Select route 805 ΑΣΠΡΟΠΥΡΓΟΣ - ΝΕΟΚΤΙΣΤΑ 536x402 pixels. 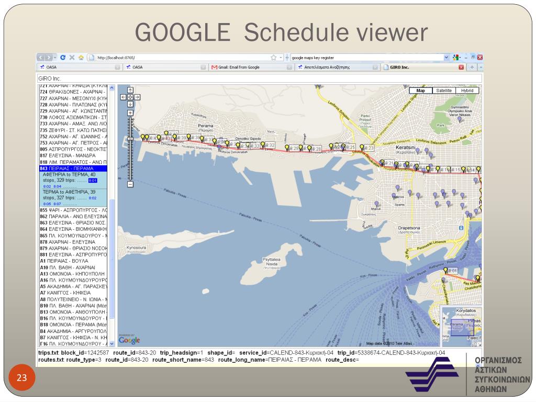[x=73, y=149]
